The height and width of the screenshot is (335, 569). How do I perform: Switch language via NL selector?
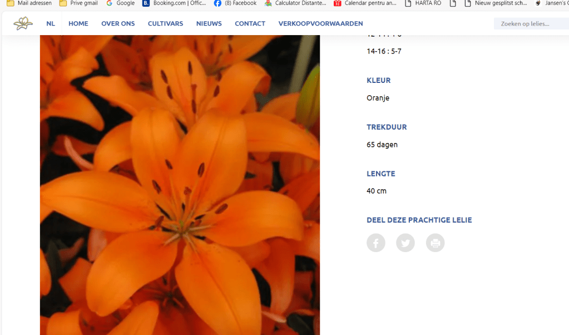point(51,23)
